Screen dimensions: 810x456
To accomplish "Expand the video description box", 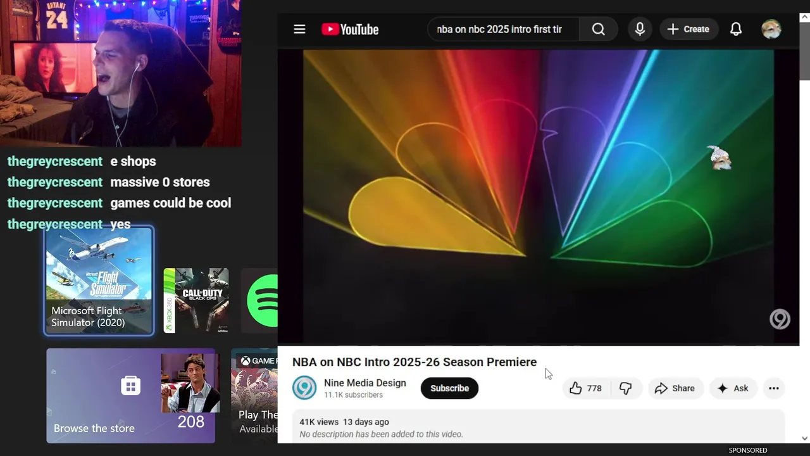I will click(x=539, y=427).
